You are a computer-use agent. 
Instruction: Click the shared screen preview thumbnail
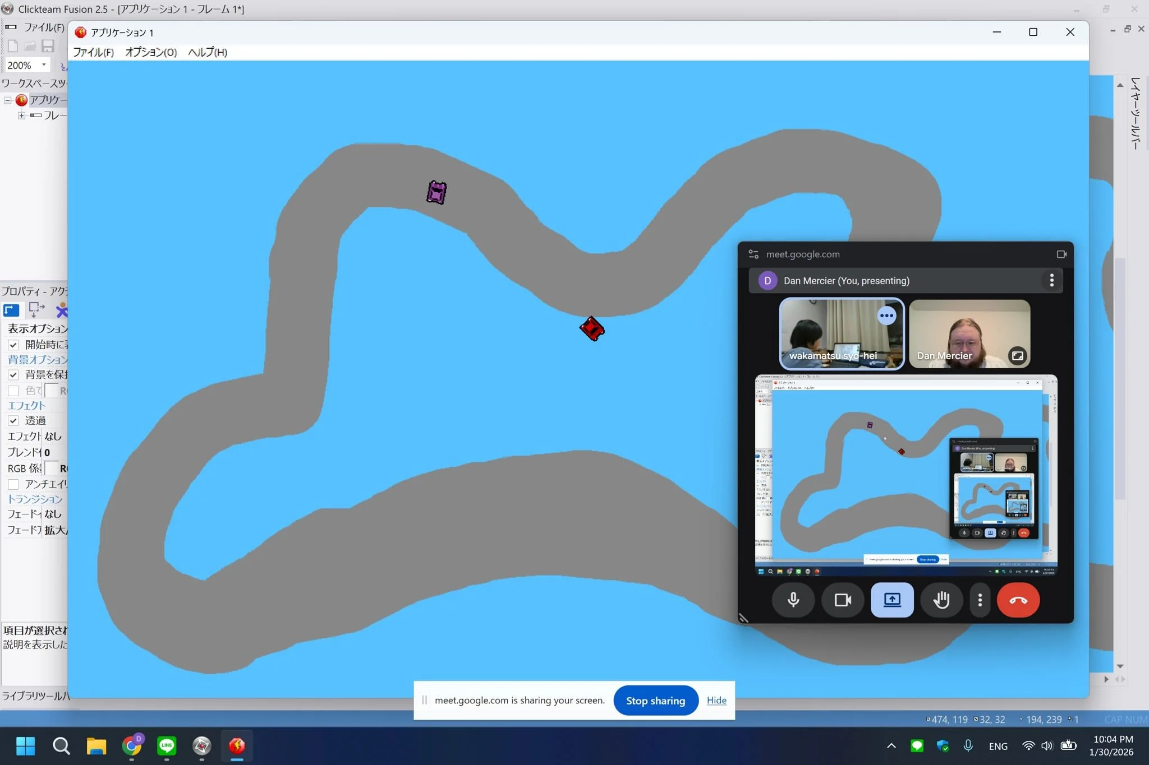pyautogui.click(x=905, y=475)
